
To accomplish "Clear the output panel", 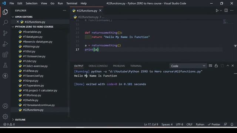I will [210, 66].
